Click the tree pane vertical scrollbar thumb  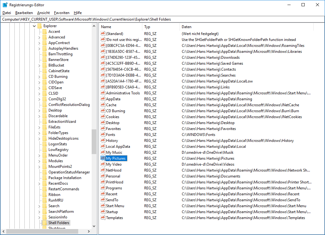tap(94, 142)
